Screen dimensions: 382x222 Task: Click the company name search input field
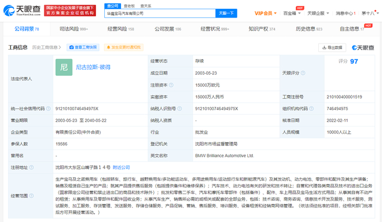(x=158, y=13)
